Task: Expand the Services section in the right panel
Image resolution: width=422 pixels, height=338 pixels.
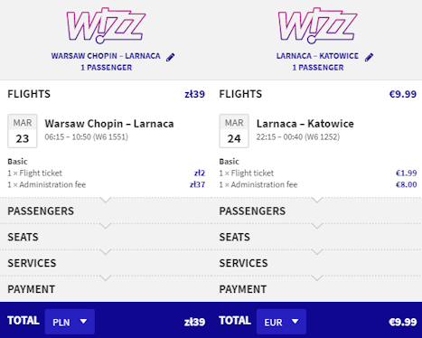Action: 317,263
